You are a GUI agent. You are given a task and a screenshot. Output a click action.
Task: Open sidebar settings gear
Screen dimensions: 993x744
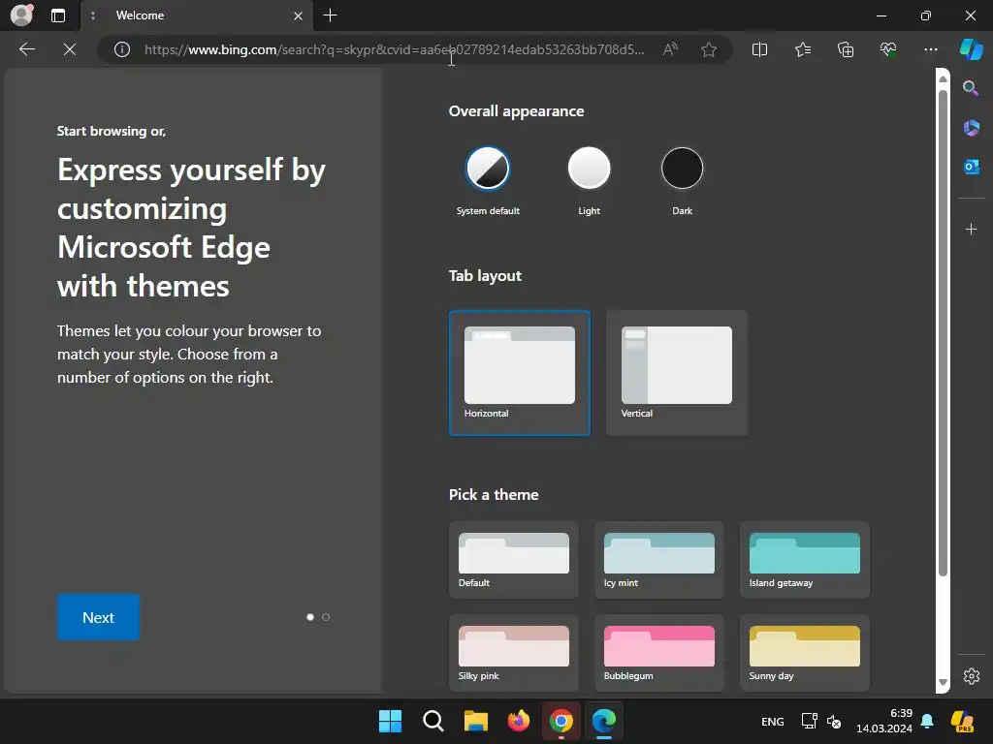[971, 675]
